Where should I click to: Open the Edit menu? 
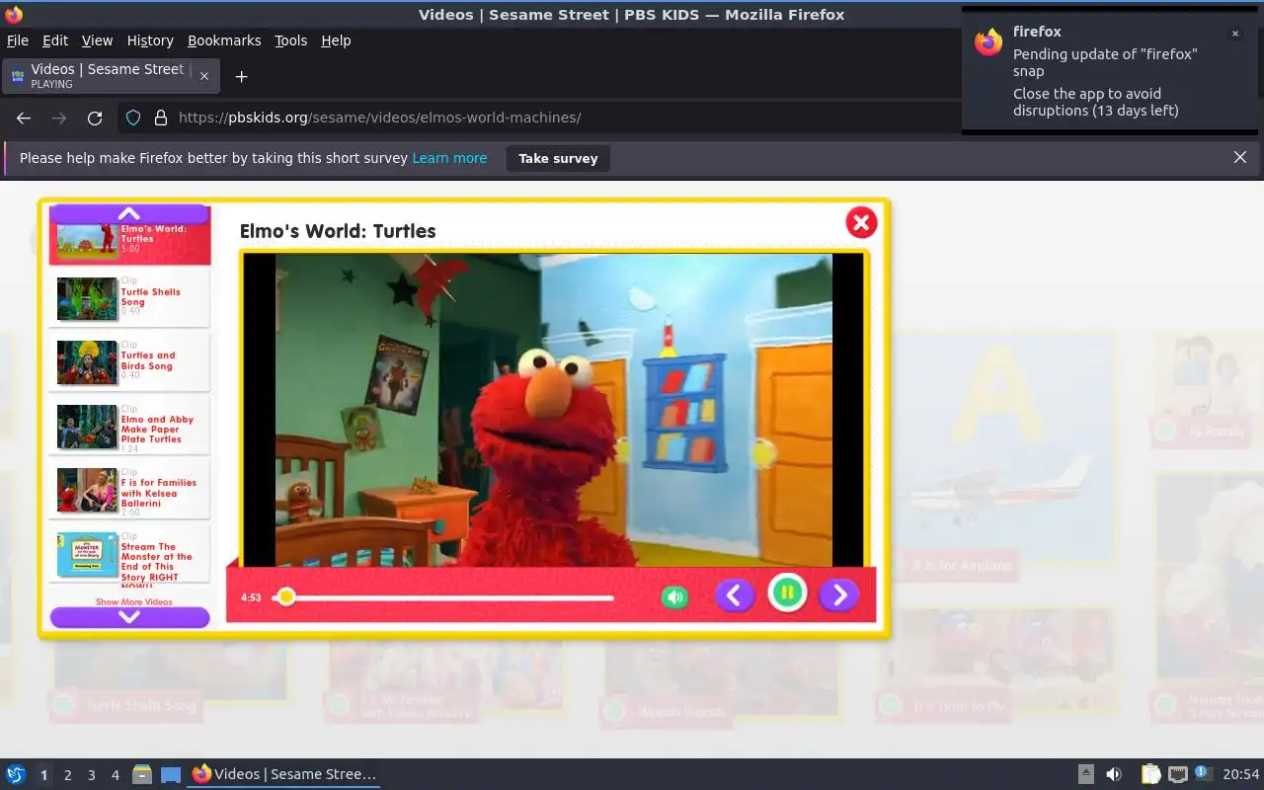55,40
